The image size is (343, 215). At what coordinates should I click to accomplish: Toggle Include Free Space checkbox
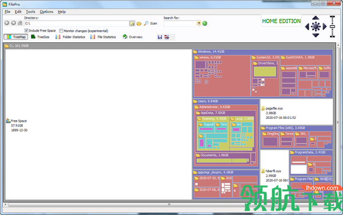[x=26, y=30]
